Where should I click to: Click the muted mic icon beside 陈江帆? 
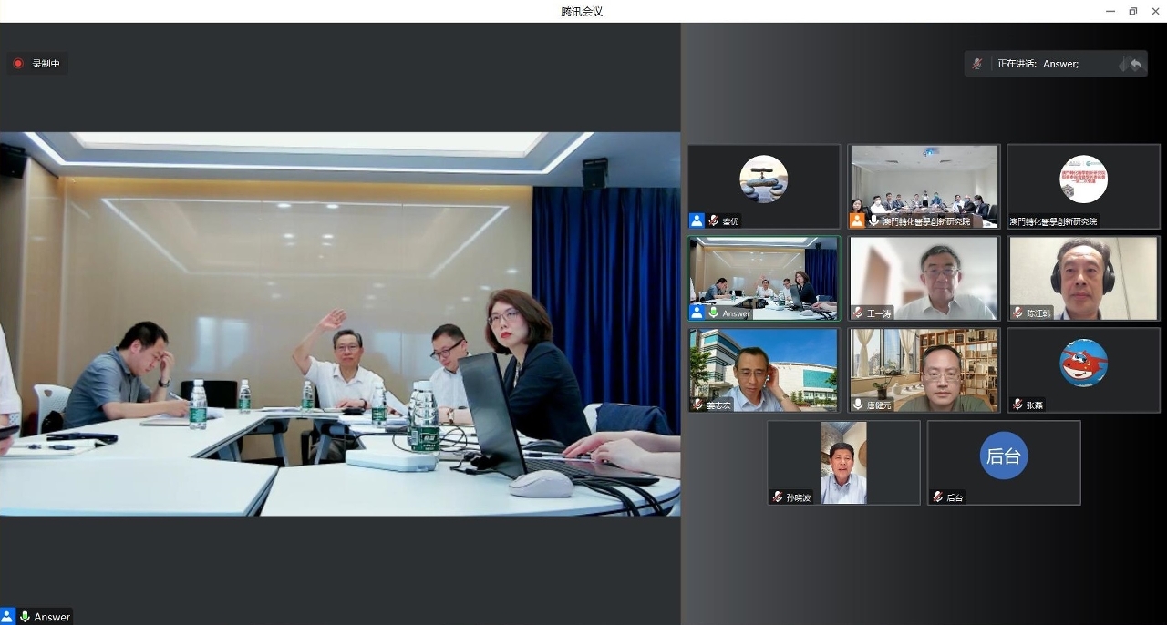pyautogui.click(x=1017, y=312)
